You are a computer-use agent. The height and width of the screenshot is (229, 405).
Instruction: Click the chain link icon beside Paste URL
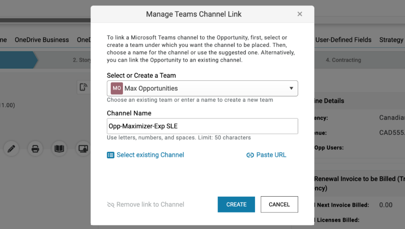click(250, 155)
